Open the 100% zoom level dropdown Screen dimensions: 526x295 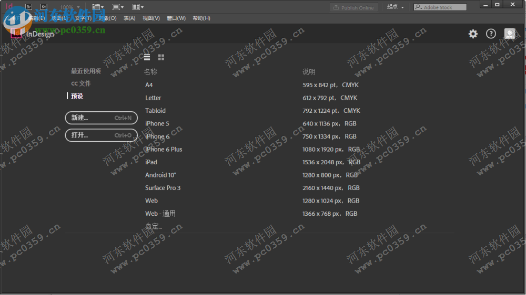(x=69, y=7)
